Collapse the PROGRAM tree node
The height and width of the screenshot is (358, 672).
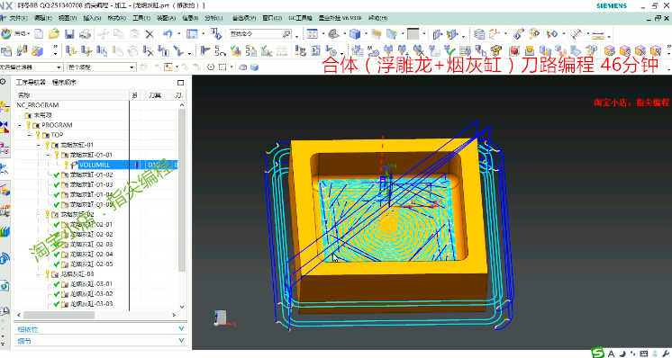pos(20,125)
